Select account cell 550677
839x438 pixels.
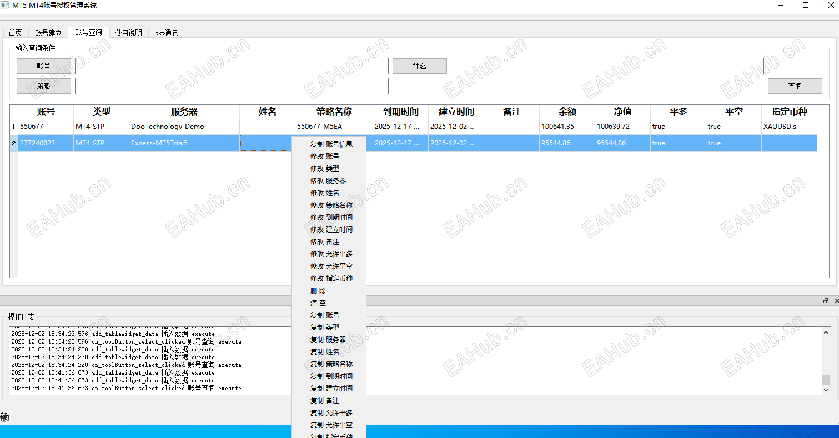46,127
